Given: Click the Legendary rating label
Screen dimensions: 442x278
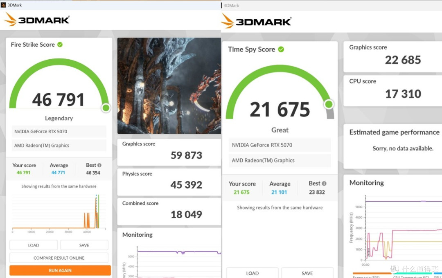Looking at the screenshot, I should (59, 118).
